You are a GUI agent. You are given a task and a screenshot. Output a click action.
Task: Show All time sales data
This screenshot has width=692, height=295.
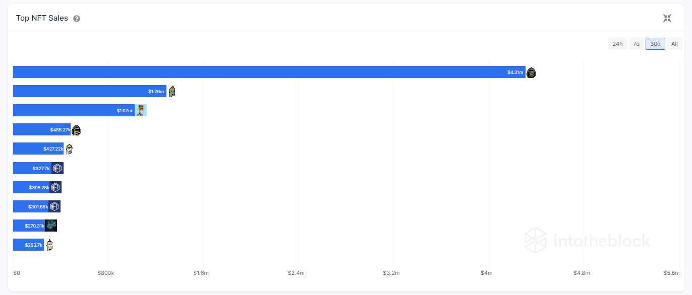pyautogui.click(x=674, y=44)
